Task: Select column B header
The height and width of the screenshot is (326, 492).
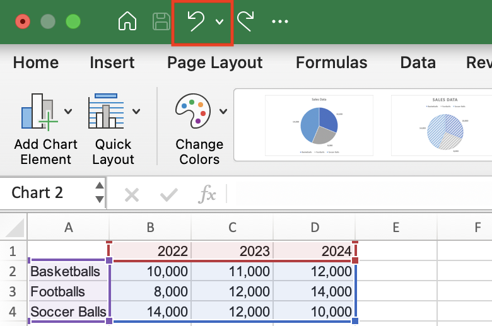Action: click(150, 227)
